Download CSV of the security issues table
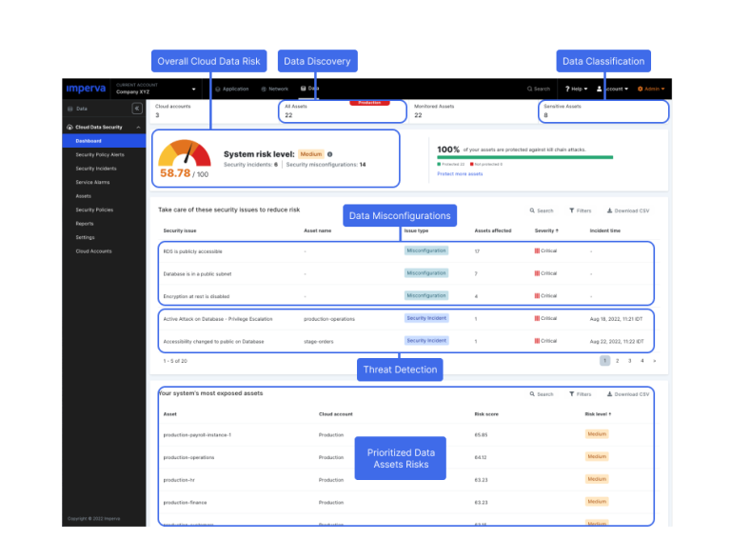 tap(628, 210)
